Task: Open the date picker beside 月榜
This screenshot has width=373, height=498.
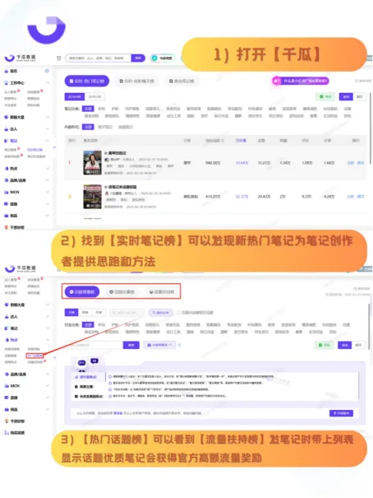Action: click(x=127, y=313)
